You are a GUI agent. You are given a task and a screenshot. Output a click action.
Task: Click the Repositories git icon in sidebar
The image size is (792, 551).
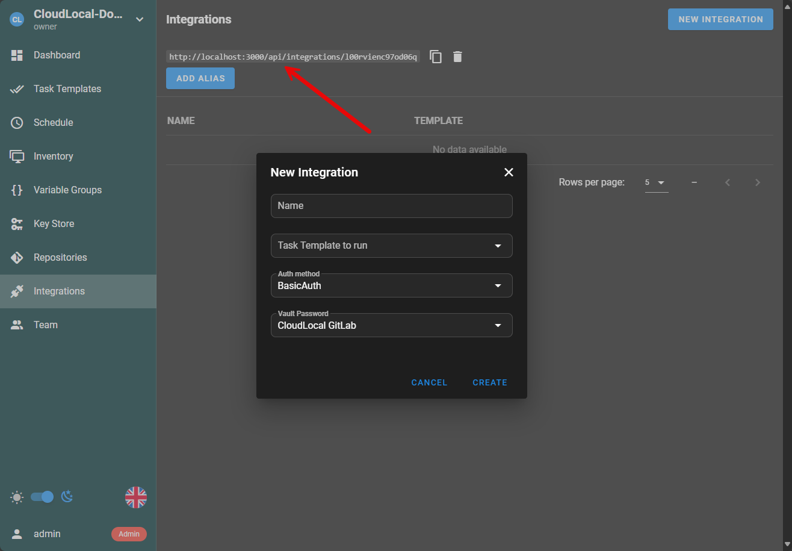point(17,258)
